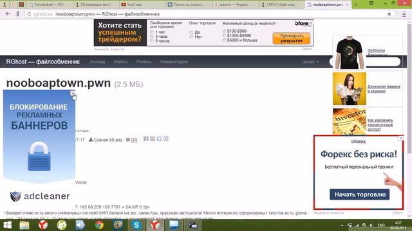Switch the ENG keyboard language indicator
The width and height of the screenshot is (412, 231).
coord(381,225)
